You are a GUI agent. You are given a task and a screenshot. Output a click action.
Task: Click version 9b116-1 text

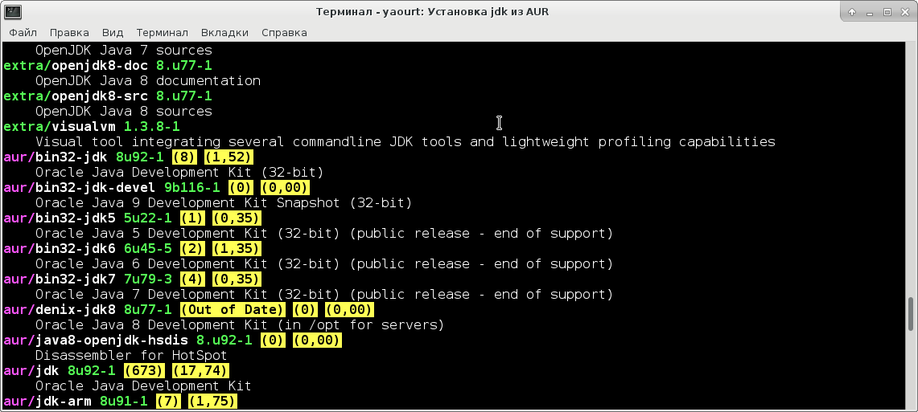pos(192,187)
